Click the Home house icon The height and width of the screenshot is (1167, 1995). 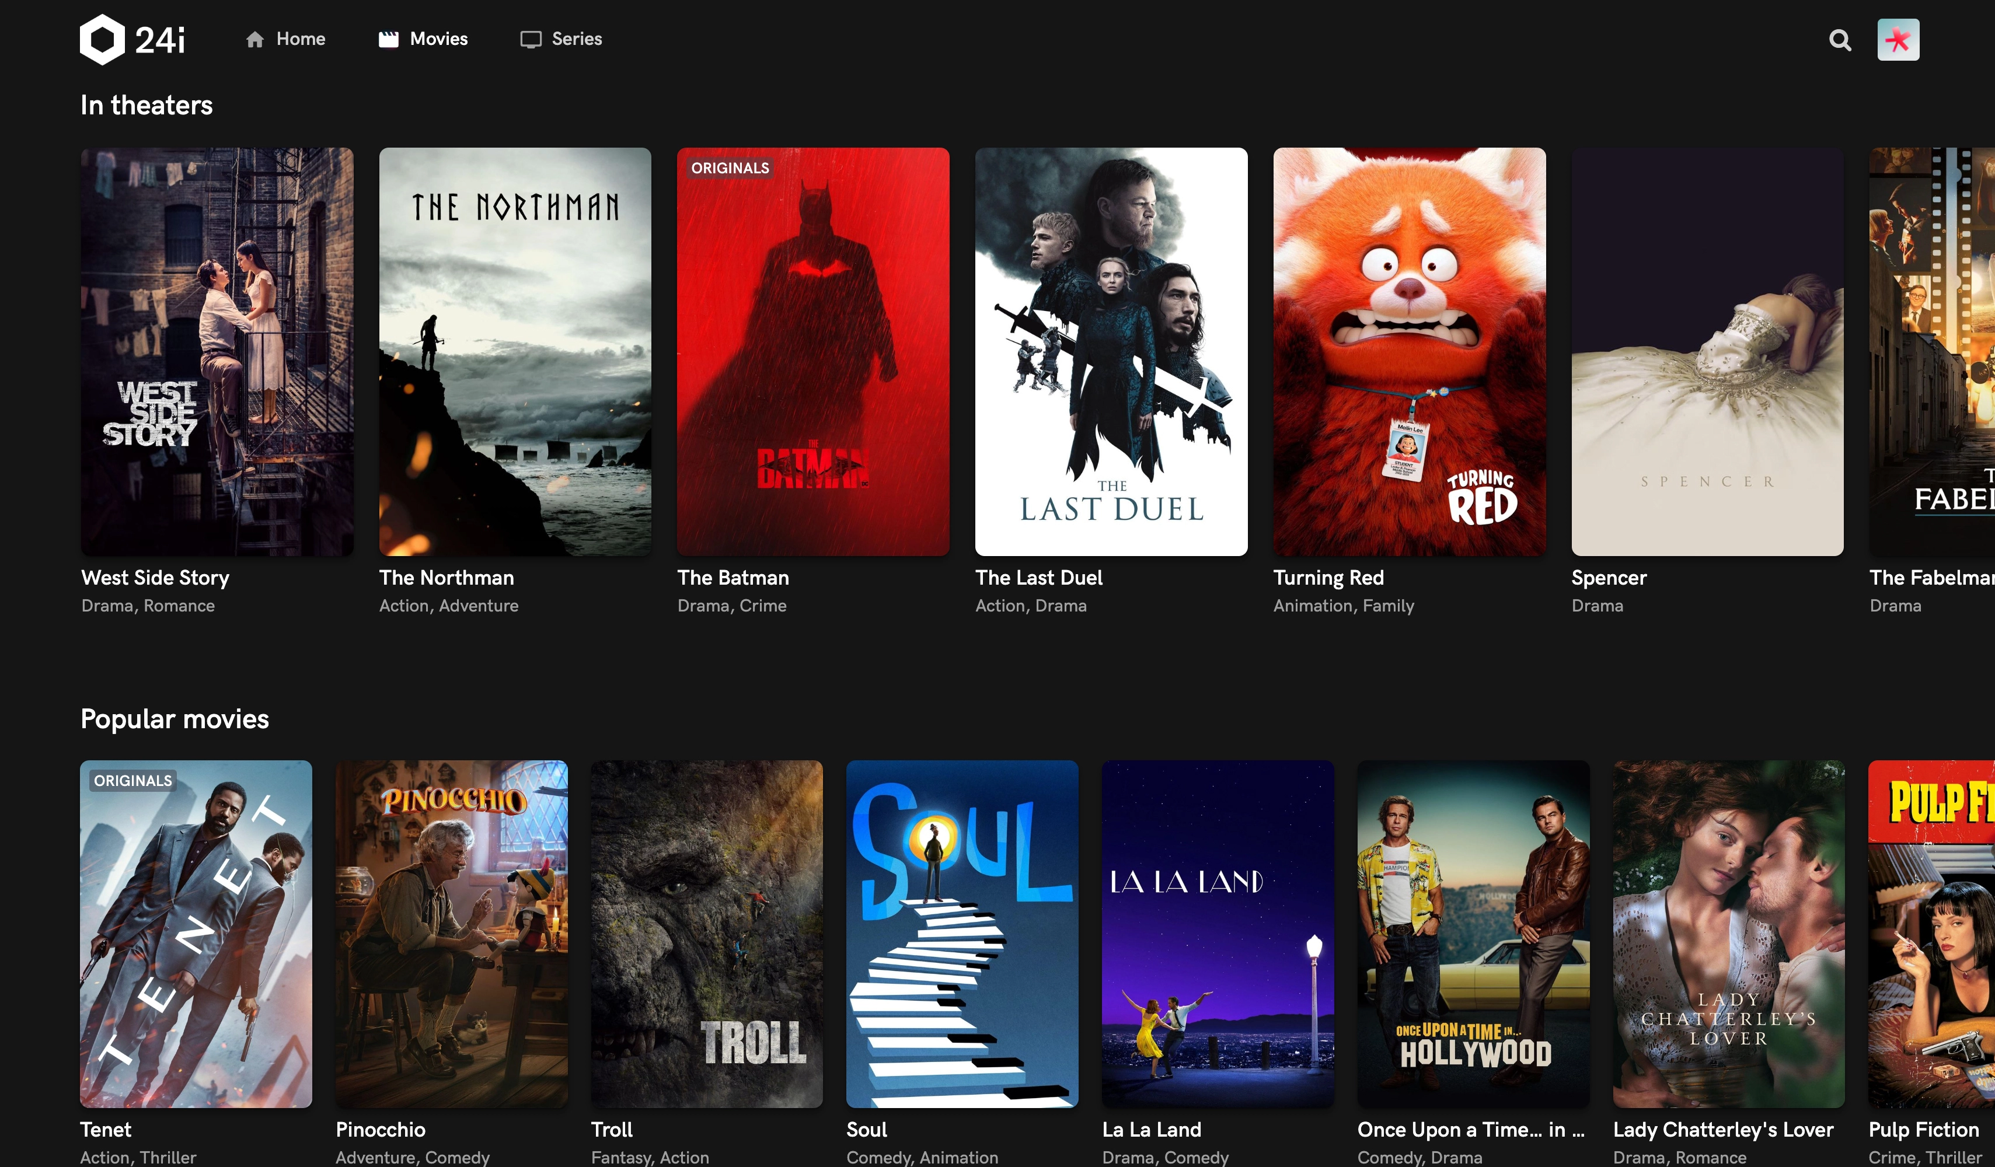(x=254, y=40)
